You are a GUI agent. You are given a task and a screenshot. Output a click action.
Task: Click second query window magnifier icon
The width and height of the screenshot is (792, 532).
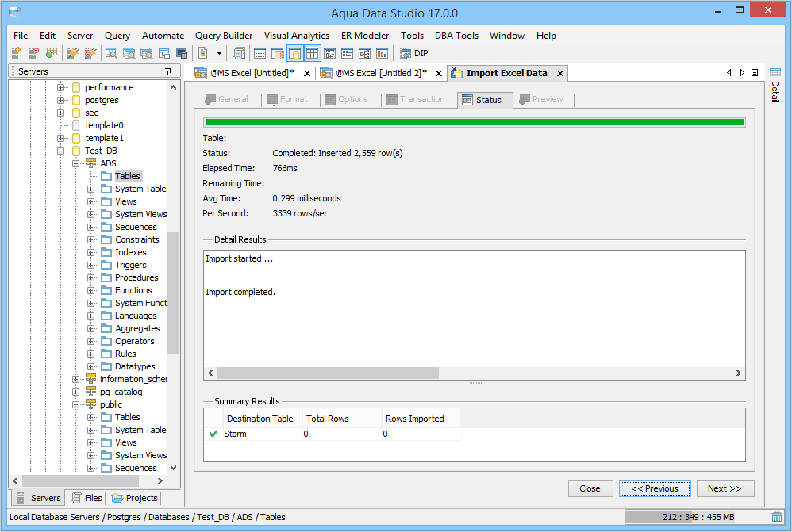tap(129, 53)
